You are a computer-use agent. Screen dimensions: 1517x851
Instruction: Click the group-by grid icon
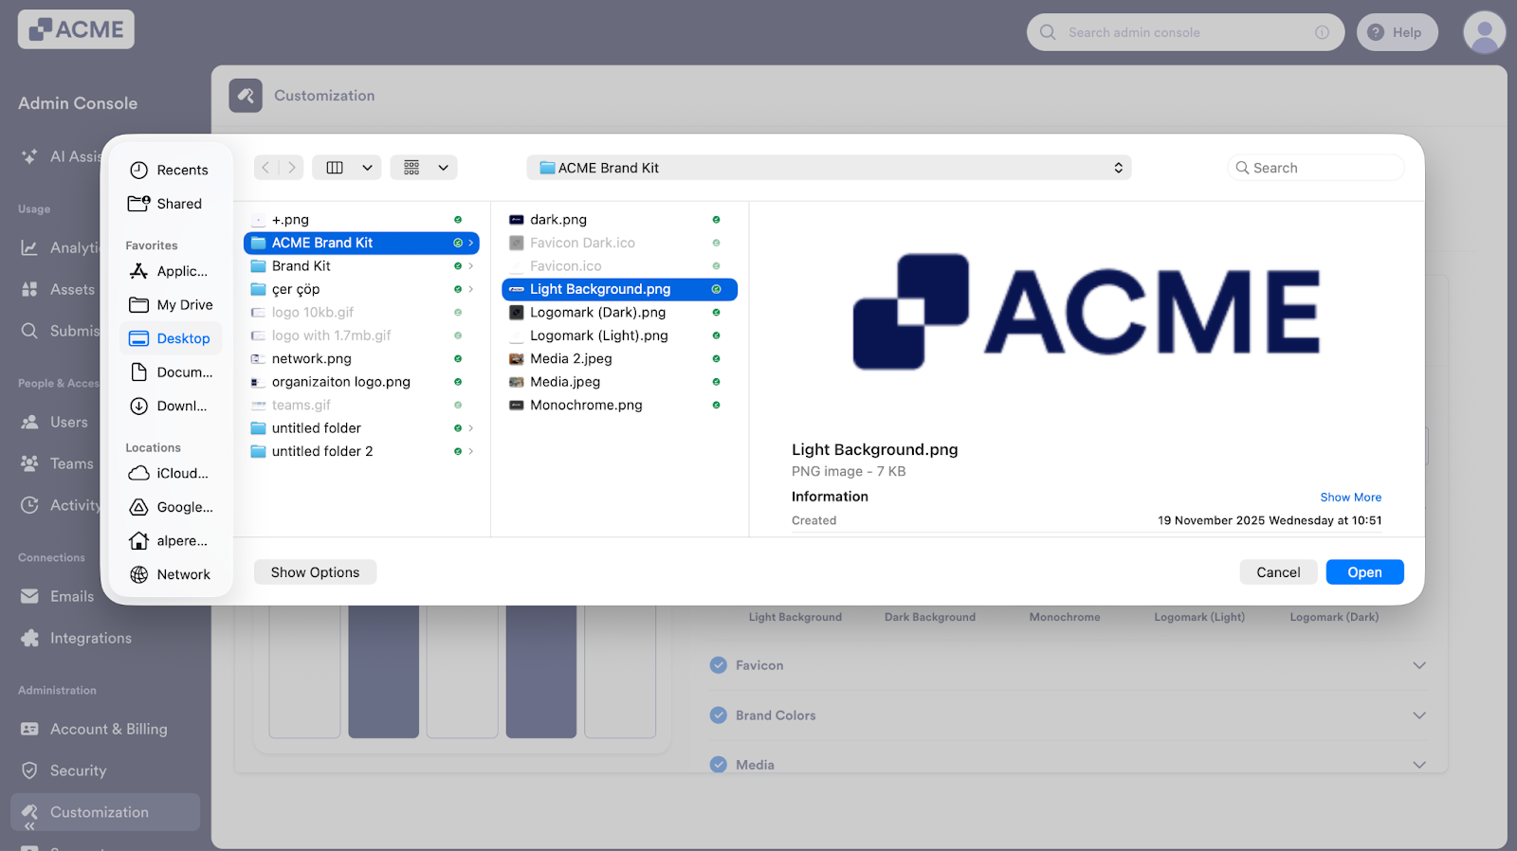(411, 168)
